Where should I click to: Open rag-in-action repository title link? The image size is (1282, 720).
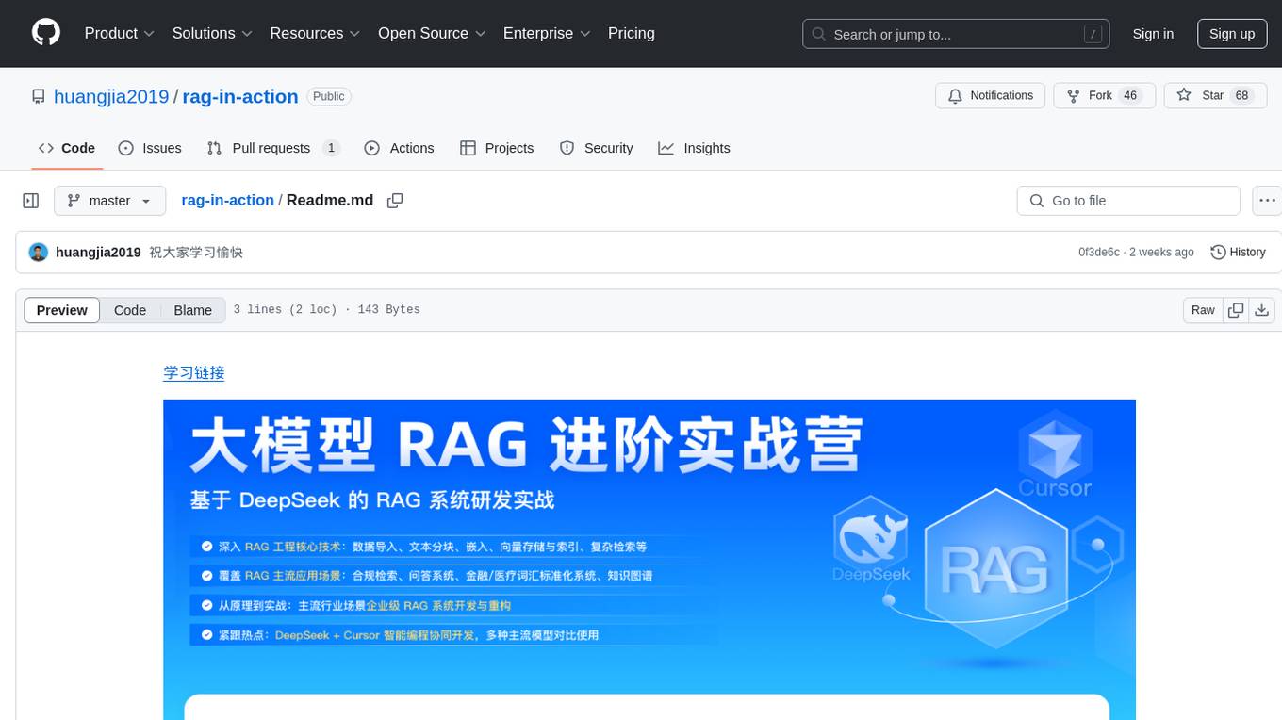click(x=240, y=96)
